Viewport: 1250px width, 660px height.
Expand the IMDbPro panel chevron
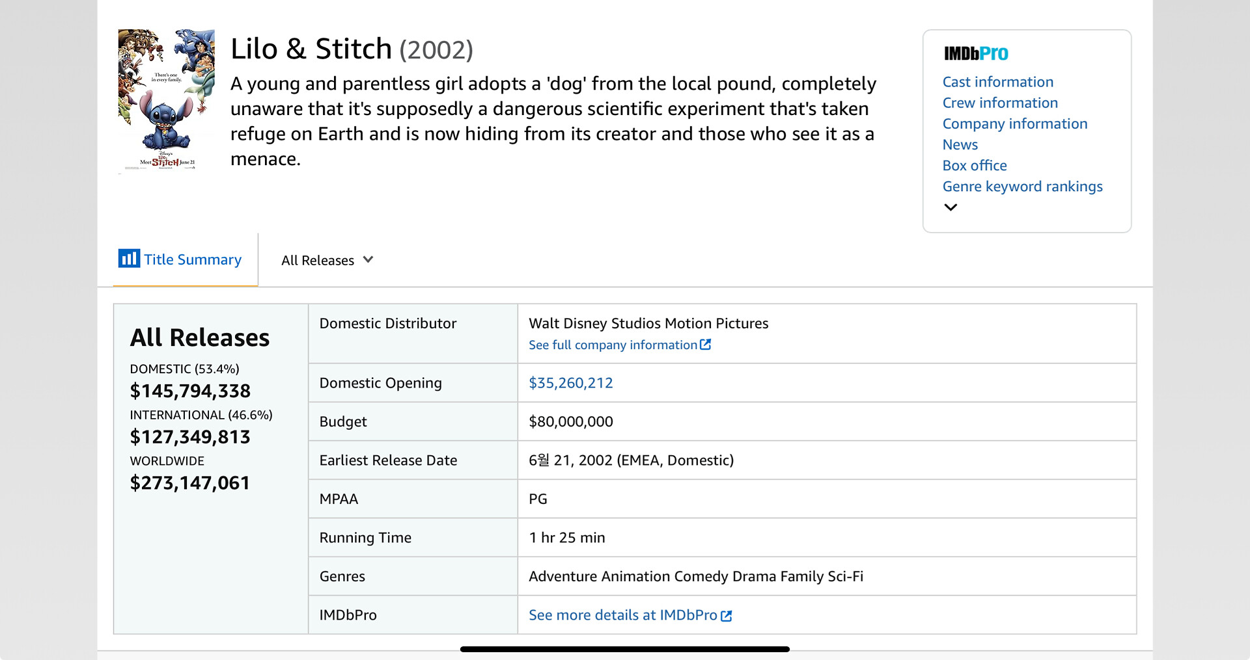(x=951, y=207)
